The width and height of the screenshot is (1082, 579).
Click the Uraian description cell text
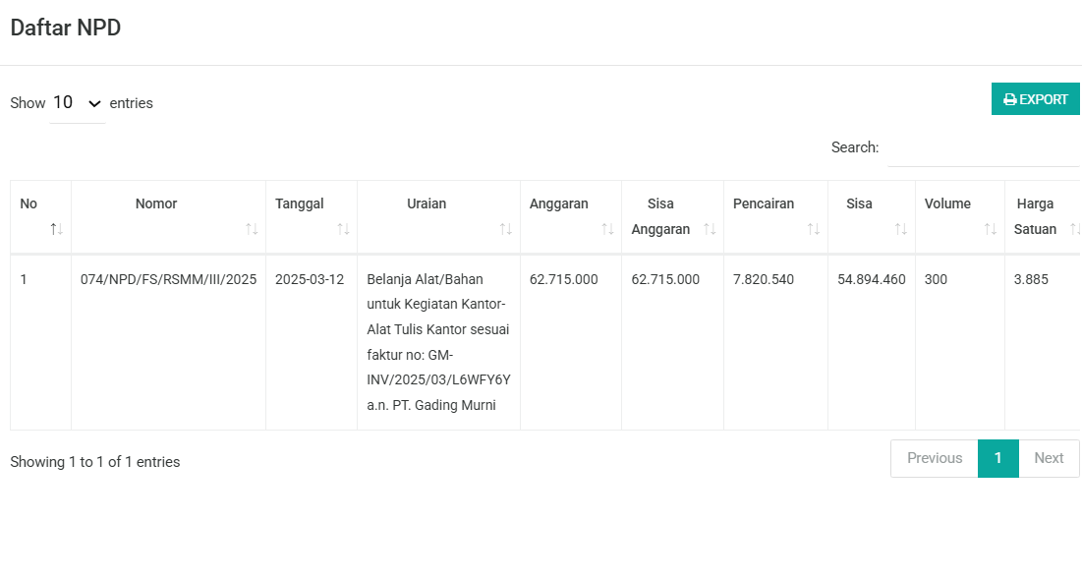pyautogui.click(x=438, y=342)
